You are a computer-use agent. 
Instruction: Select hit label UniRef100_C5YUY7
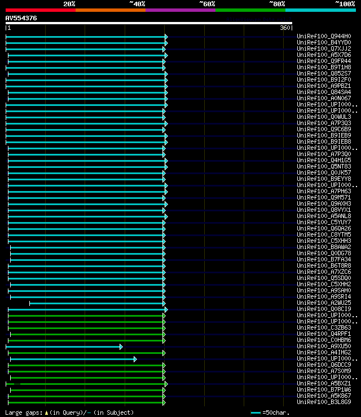[x=324, y=222]
